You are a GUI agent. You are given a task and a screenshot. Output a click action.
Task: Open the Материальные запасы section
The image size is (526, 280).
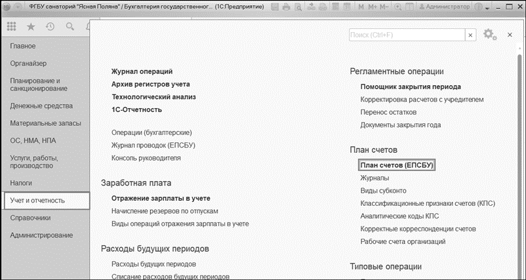point(46,123)
